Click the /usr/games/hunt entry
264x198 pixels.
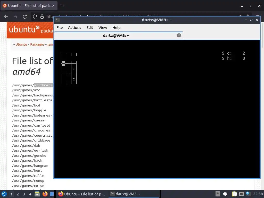click(x=27, y=171)
